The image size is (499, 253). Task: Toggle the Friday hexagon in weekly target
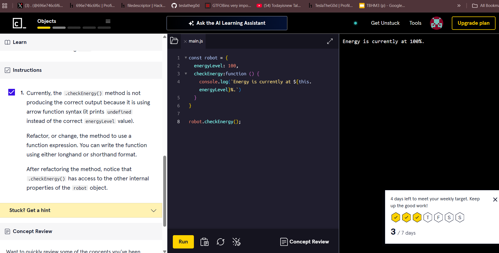point(438,217)
